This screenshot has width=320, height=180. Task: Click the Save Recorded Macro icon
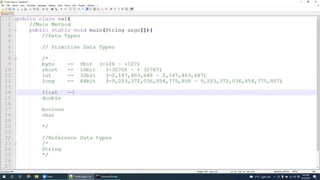coord(126,9)
